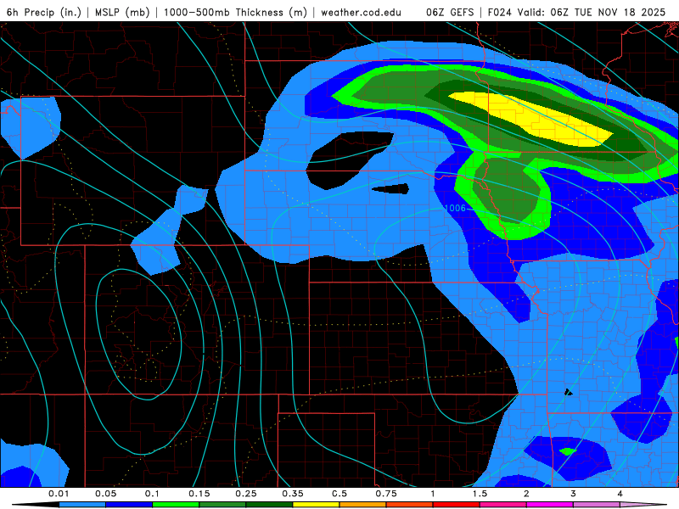Pick the orange 0.5 legend swatch

pyautogui.click(x=363, y=505)
